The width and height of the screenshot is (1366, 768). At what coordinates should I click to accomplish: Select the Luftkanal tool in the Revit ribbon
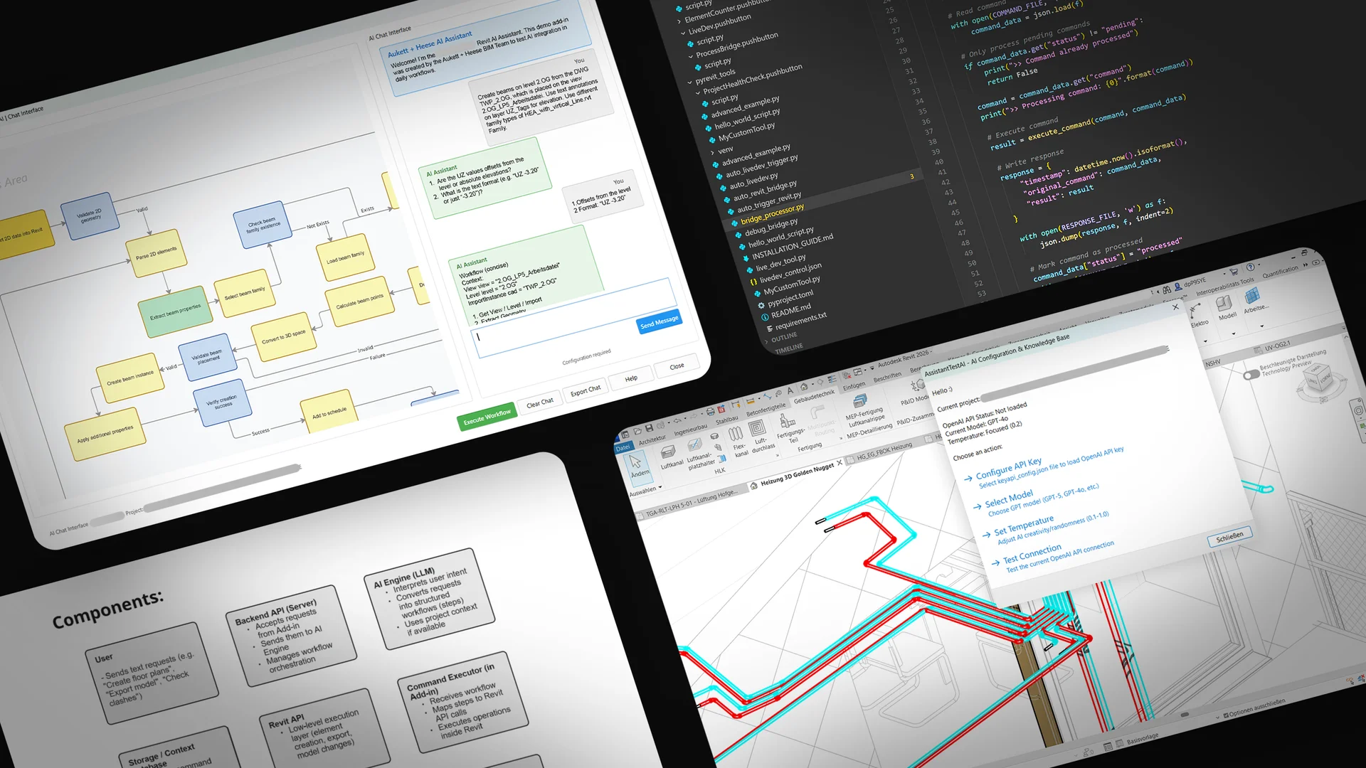668,452
